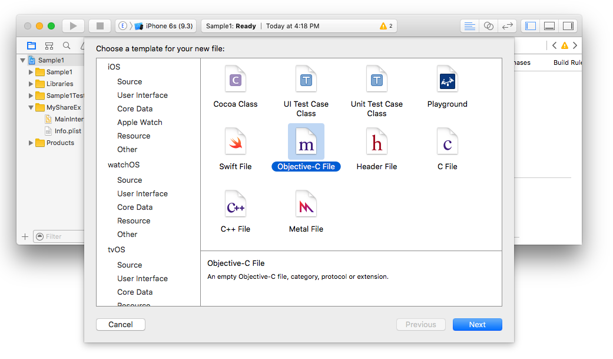Select the Cocoa Class template icon
Screen dimensions: 613x359
(236, 80)
